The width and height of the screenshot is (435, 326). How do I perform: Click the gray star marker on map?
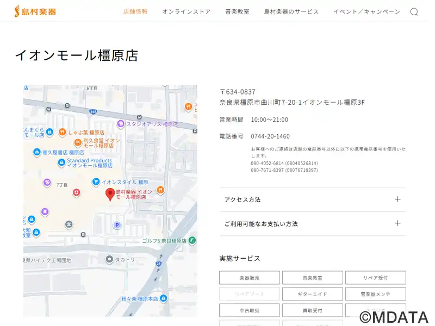[x=69, y=224]
